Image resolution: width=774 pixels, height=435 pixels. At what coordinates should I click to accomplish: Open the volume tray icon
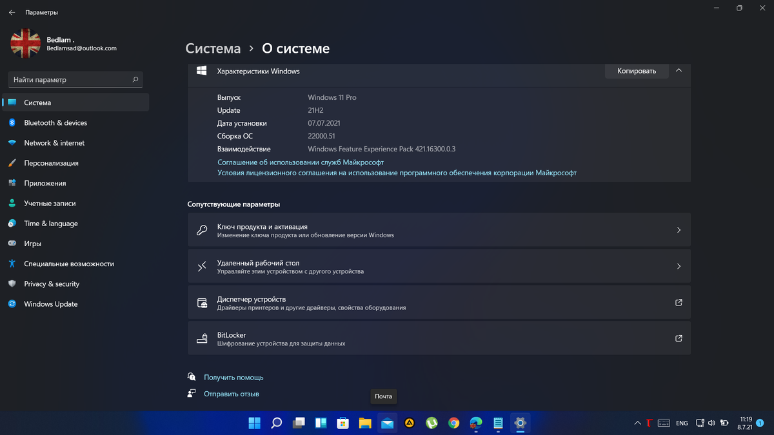[x=711, y=423]
